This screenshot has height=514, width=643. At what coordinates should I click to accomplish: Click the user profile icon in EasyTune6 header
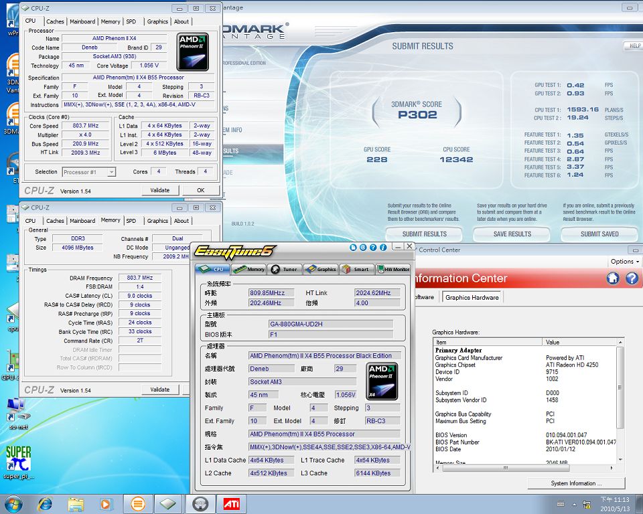[x=363, y=247]
